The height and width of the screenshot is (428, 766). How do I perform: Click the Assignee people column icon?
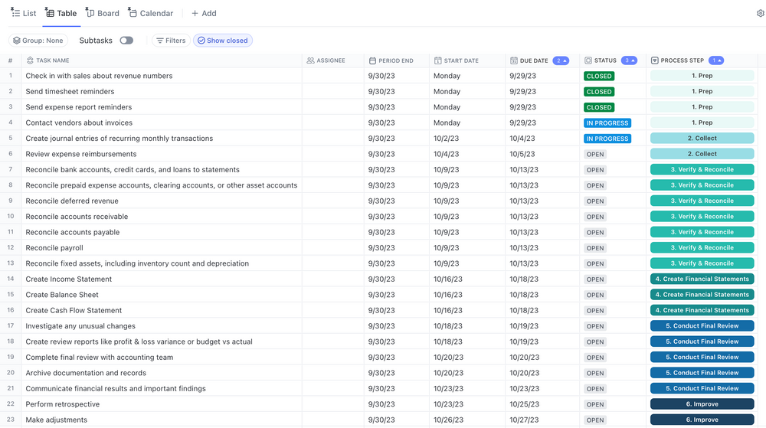point(310,60)
